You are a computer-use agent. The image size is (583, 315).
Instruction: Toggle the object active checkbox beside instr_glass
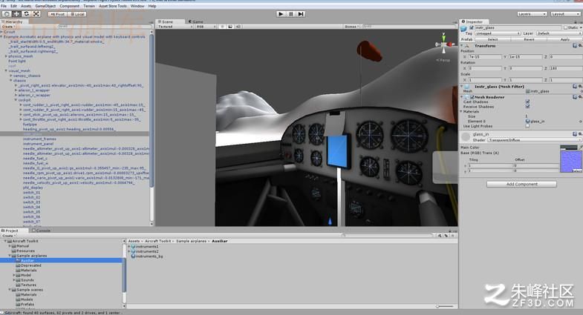(472, 28)
